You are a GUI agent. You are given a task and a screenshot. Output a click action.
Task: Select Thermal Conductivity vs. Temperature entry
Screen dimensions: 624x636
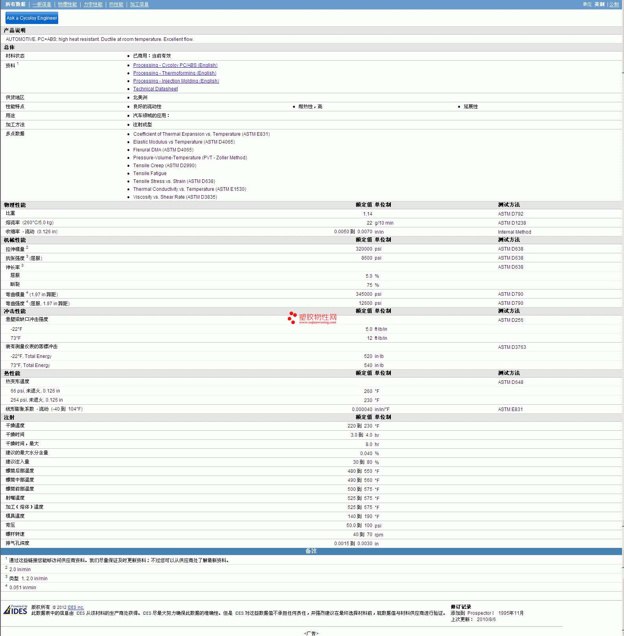(190, 189)
